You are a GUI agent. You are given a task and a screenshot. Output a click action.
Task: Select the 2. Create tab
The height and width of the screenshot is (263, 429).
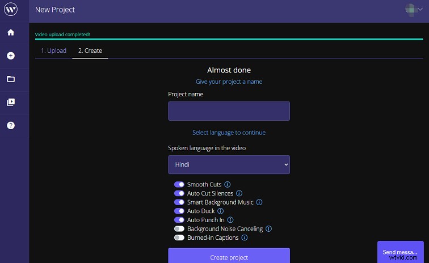pyautogui.click(x=90, y=50)
